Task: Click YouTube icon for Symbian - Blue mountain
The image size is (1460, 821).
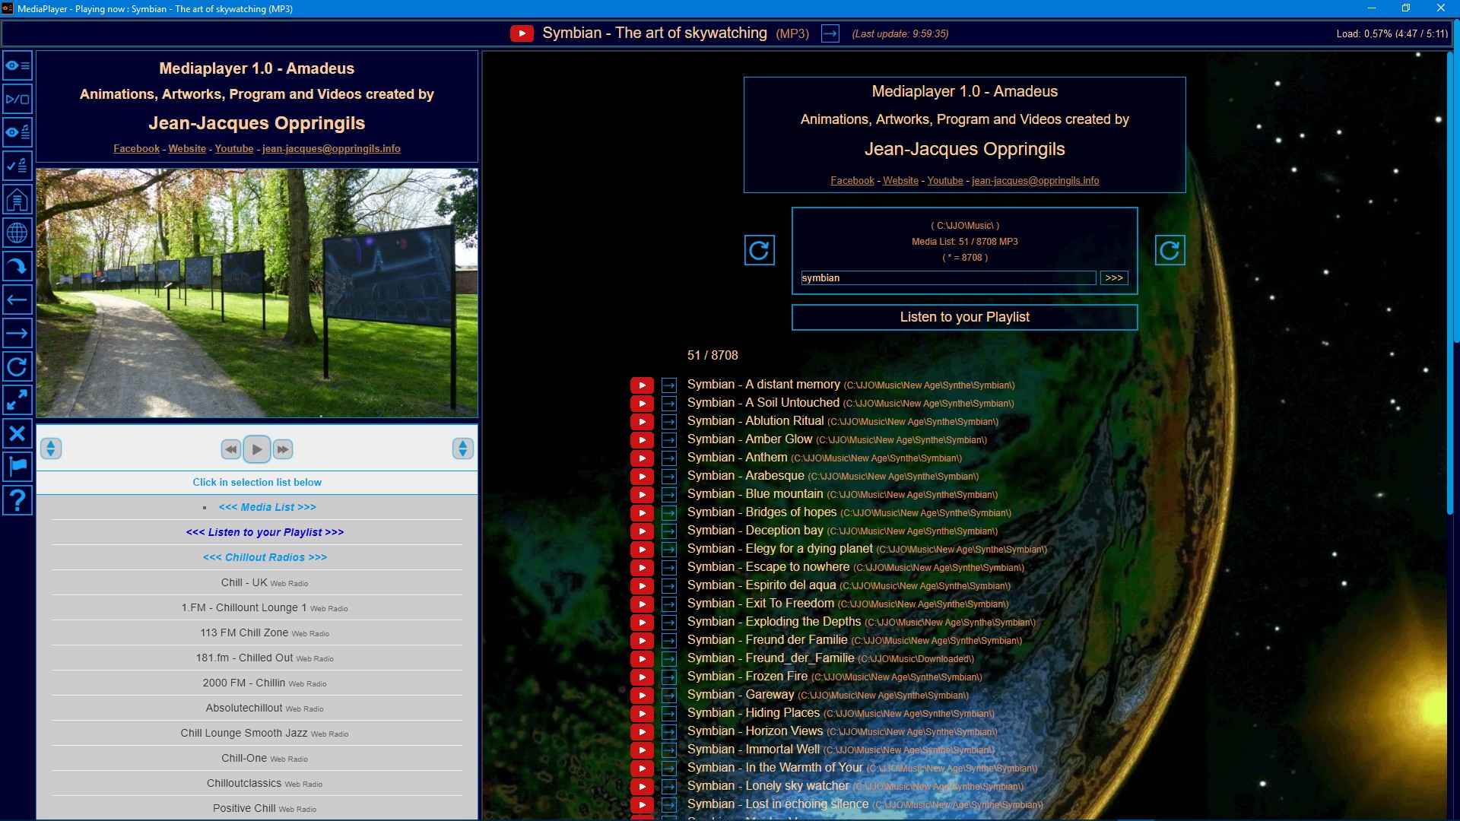Action: tap(642, 495)
